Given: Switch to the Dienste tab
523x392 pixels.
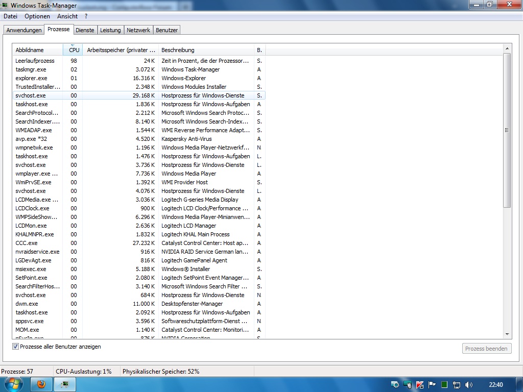Looking at the screenshot, I should 85,30.
